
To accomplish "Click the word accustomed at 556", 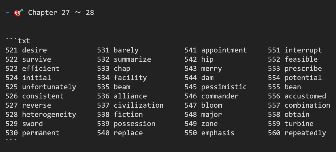I will [305, 96].
